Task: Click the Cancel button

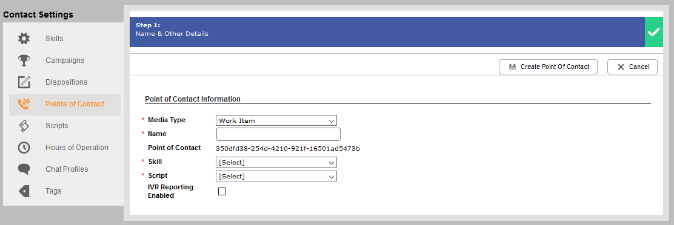Action: point(632,67)
